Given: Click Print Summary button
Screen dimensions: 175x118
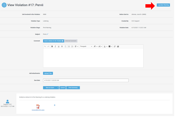Looking at the screenshot, I should 73,88.
